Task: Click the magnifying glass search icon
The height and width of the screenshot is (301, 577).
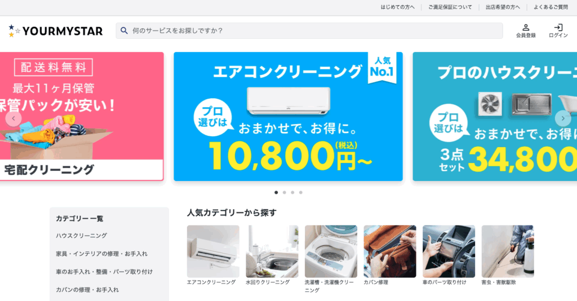Action: pyautogui.click(x=125, y=30)
